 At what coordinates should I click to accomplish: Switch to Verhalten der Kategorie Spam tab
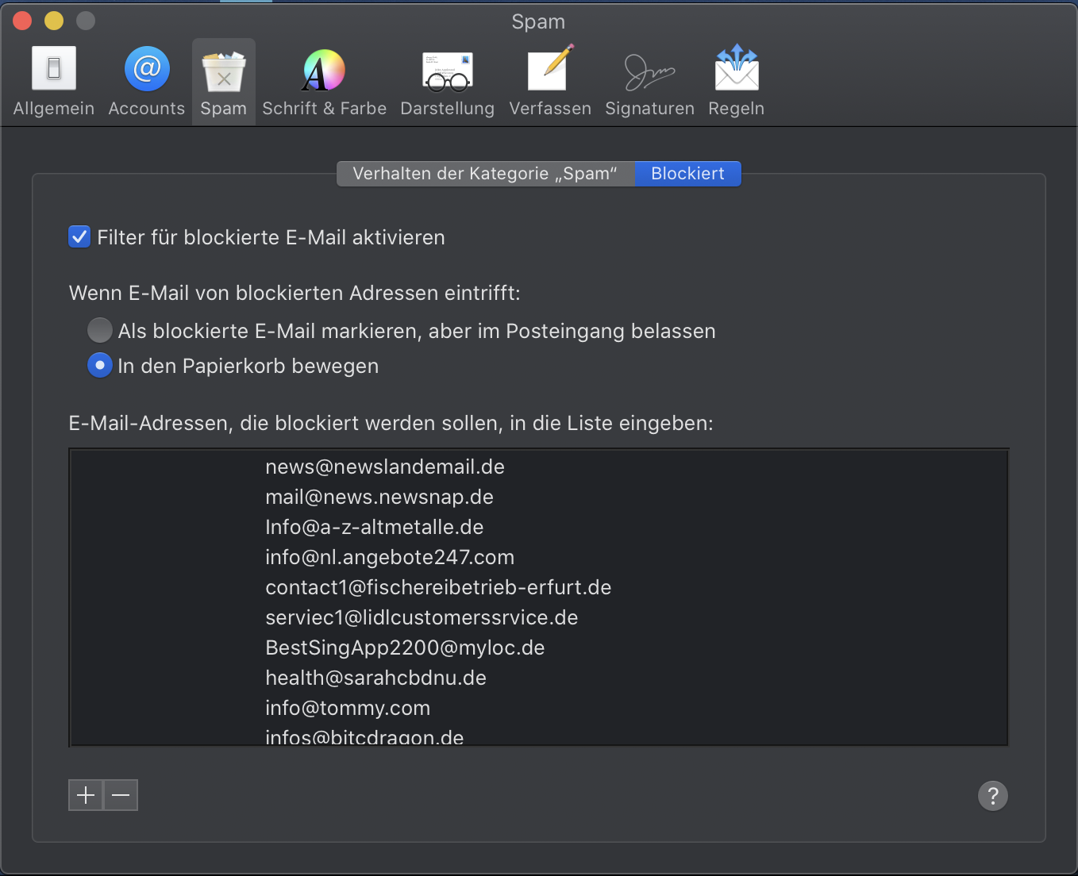(485, 174)
